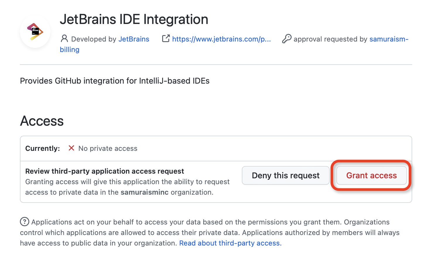The image size is (421, 266).
Task: Click the Grant access button
Action: tap(372, 175)
